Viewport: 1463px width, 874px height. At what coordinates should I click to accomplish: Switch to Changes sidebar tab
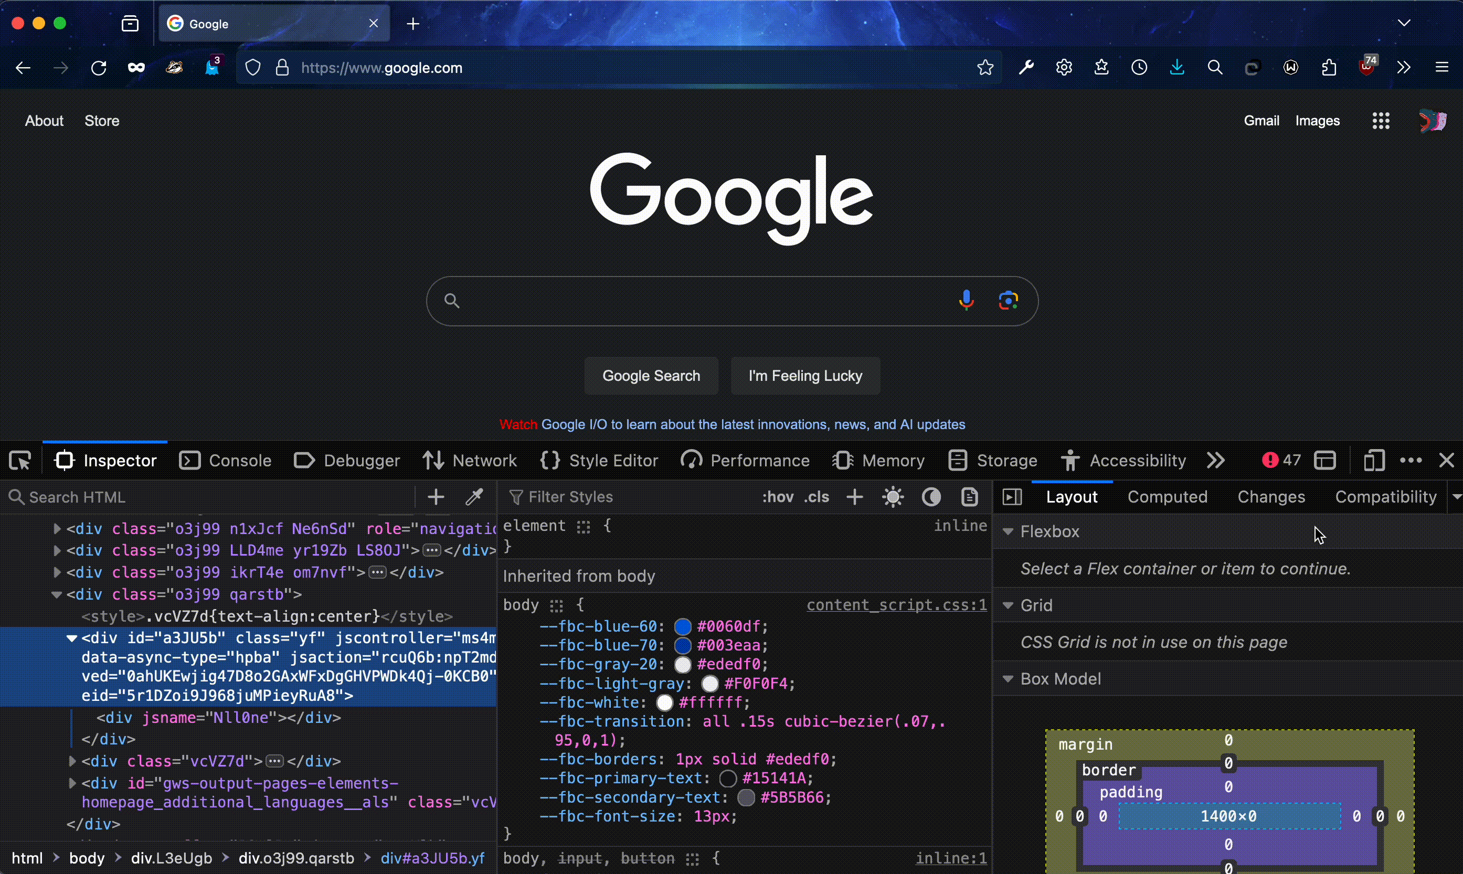[x=1271, y=497]
